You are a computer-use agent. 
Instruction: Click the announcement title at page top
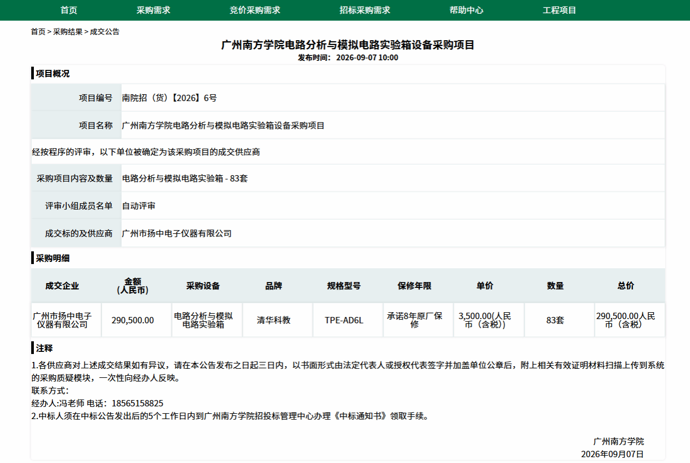(x=348, y=45)
